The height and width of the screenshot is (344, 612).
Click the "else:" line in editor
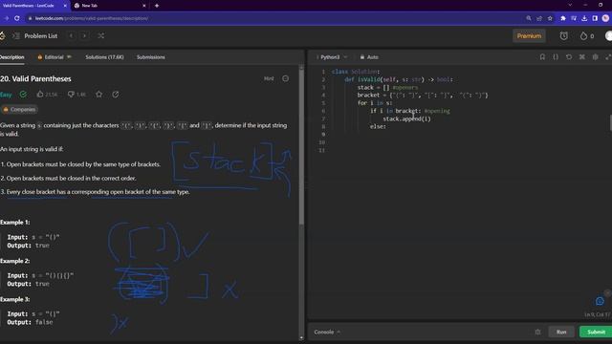pos(378,127)
